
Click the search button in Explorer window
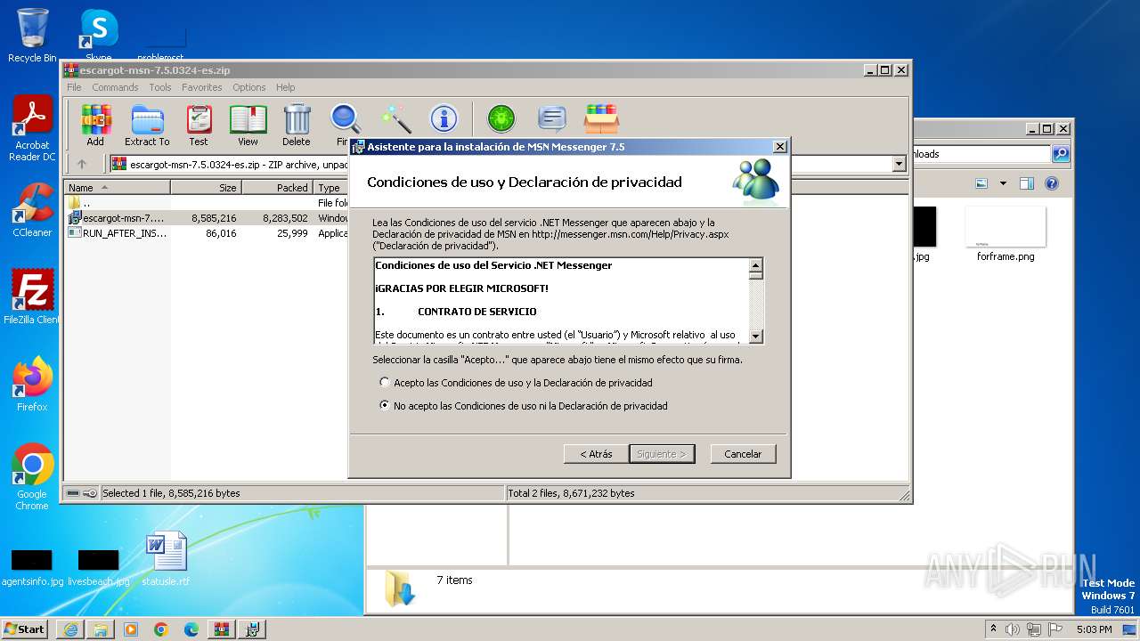click(1061, 154)
